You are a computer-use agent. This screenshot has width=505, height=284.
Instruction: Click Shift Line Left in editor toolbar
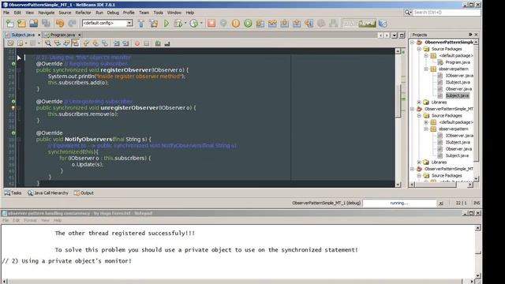click(x=116, y=43)
